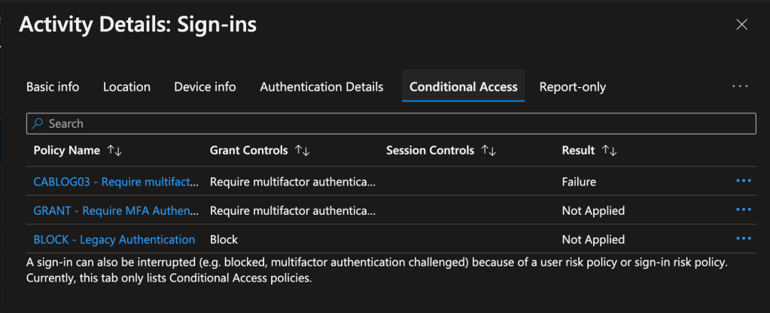
Task: Sort by Grant Controls arrows icon
Action: pos(302,151)
